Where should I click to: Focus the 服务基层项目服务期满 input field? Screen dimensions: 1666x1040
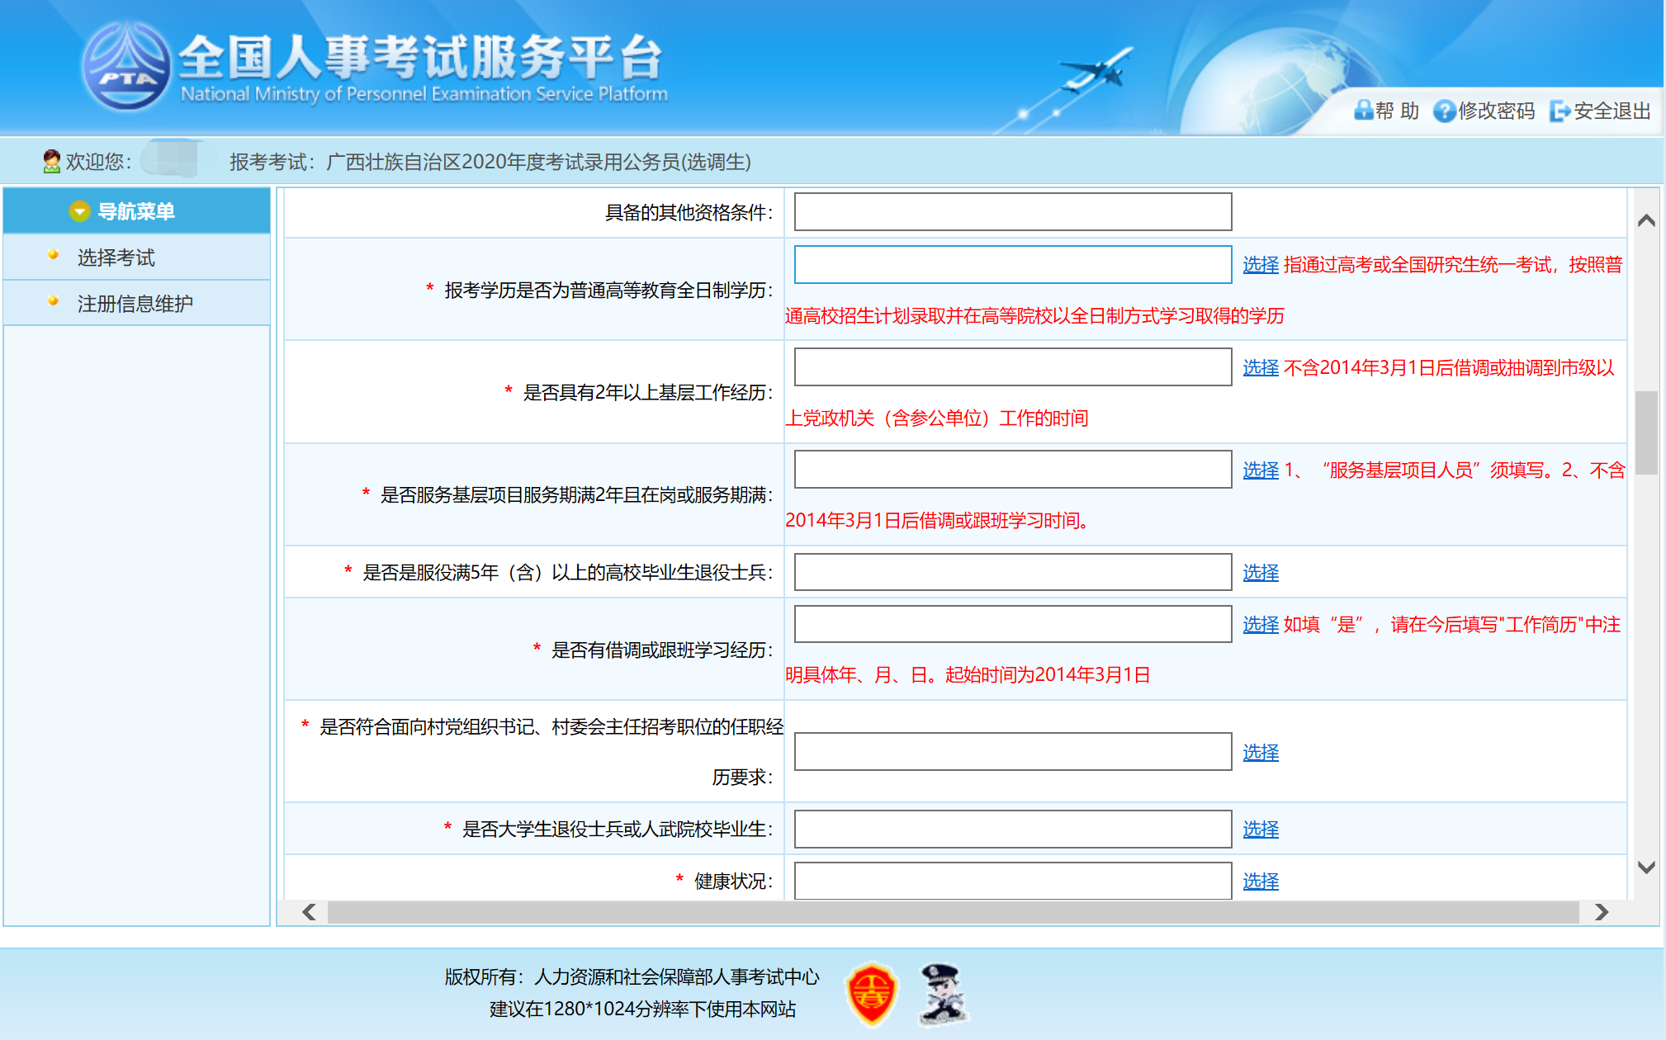1013,469
